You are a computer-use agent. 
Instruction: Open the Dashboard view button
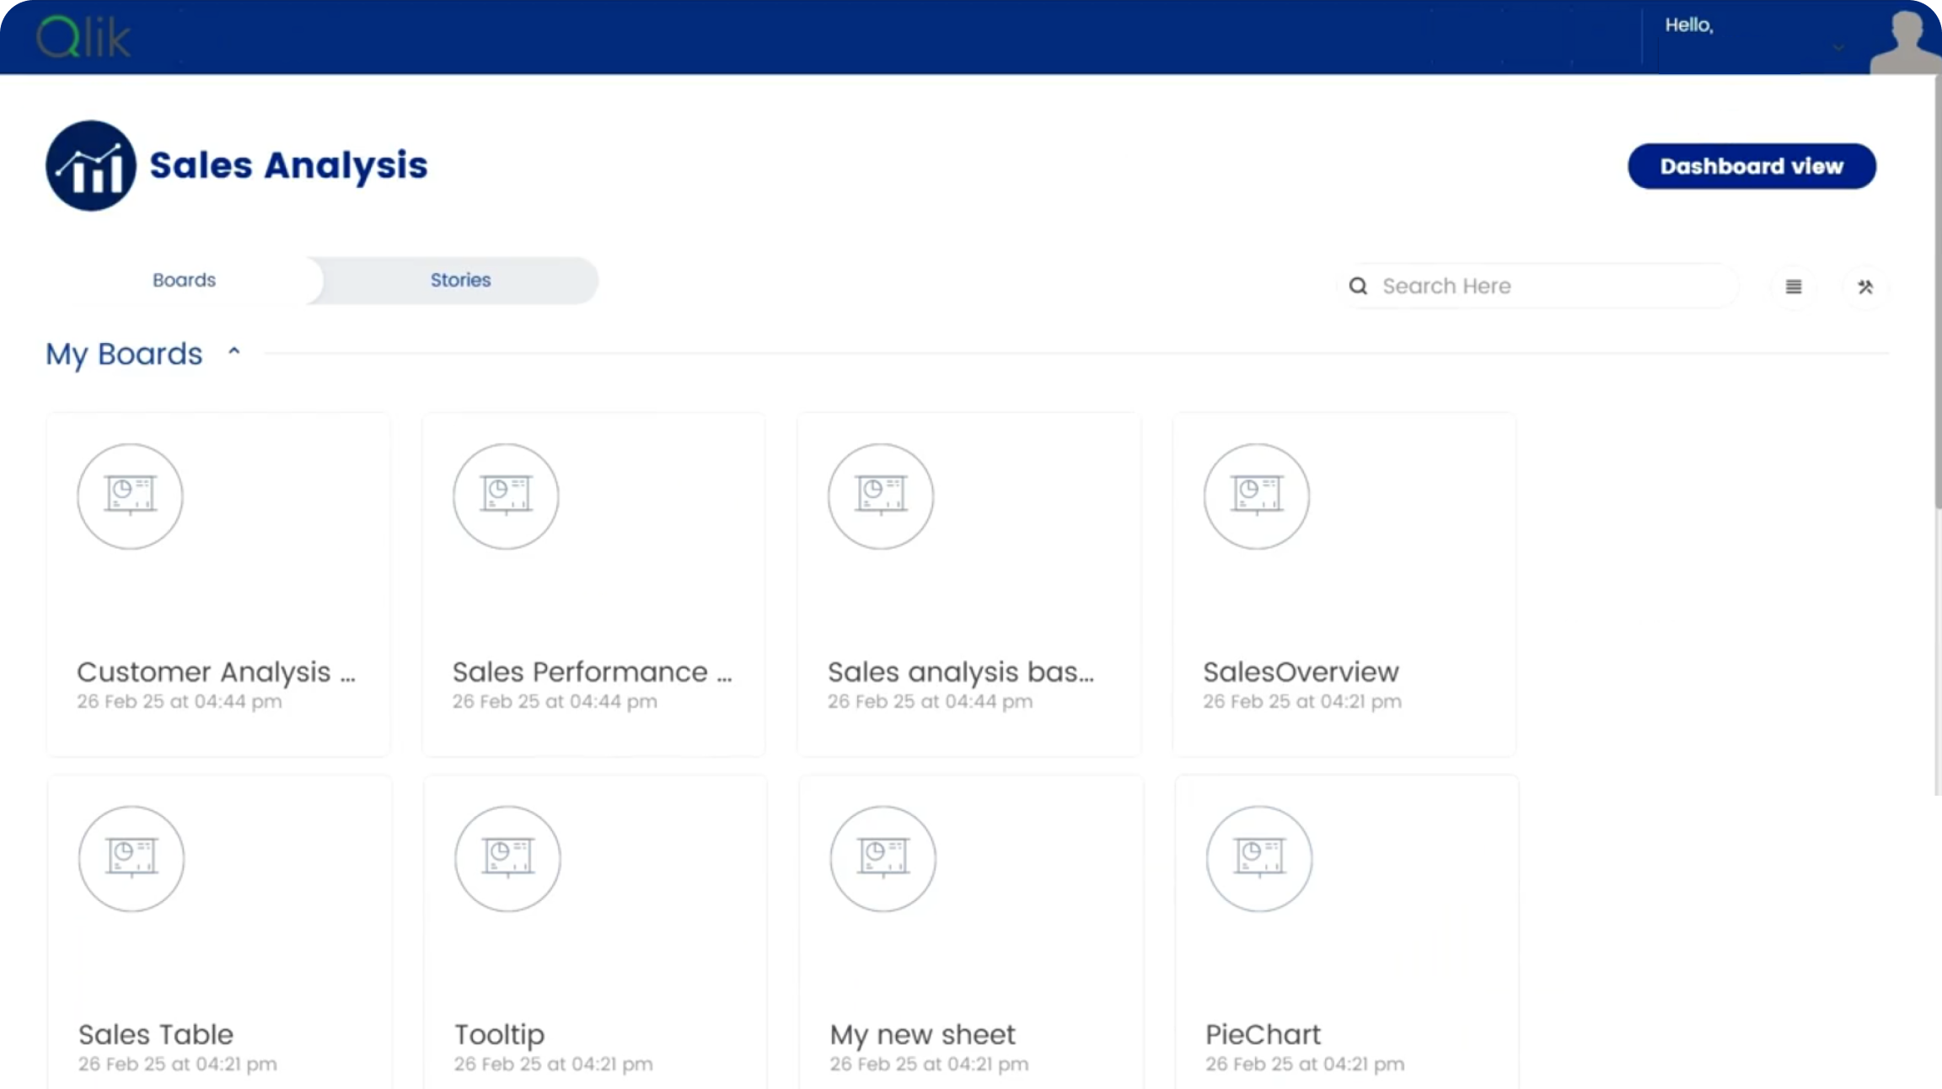click(x=1752, y=166)
